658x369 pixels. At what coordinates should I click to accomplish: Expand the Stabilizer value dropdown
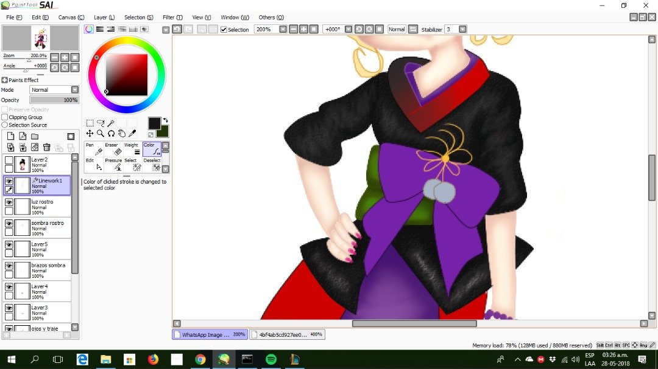click(x=462, y=29)
